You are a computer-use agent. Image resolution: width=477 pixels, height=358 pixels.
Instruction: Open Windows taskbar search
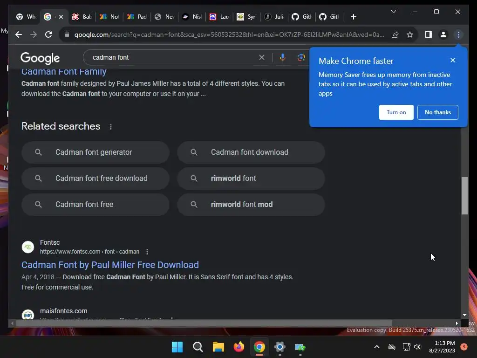pos(198,347)
